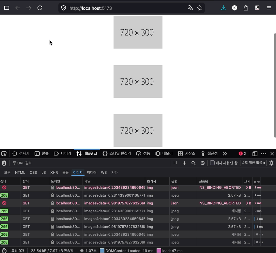276x253 pixels.
Task: Open the request blocking panel
Action: [203, 163]
